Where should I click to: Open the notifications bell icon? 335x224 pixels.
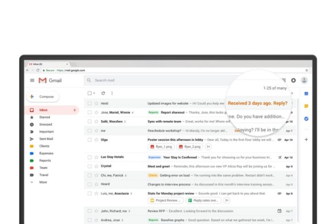click(294, 80)
